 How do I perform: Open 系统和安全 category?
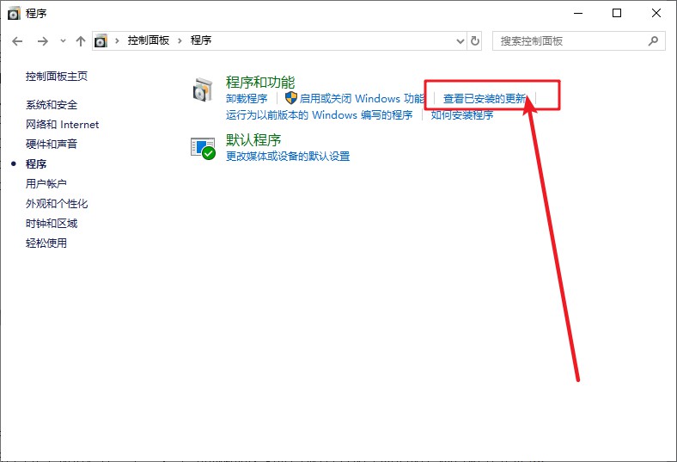pyautogui.click(x=52, y=105)
